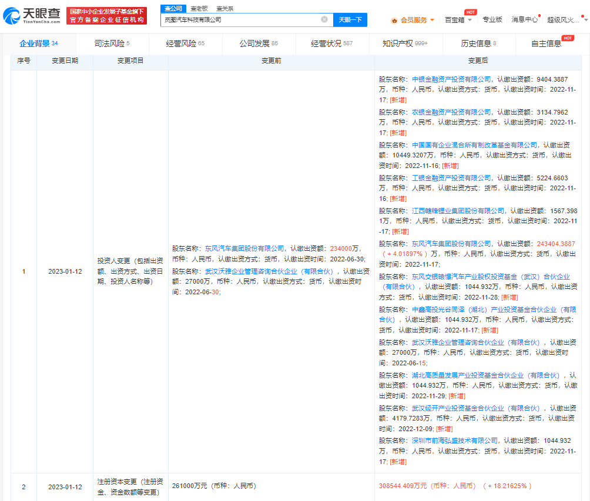
Task: Open 东风汽车集团股份有限公司 link in 变更前 column
Action: pyautogui.click(x=244, y=248)
